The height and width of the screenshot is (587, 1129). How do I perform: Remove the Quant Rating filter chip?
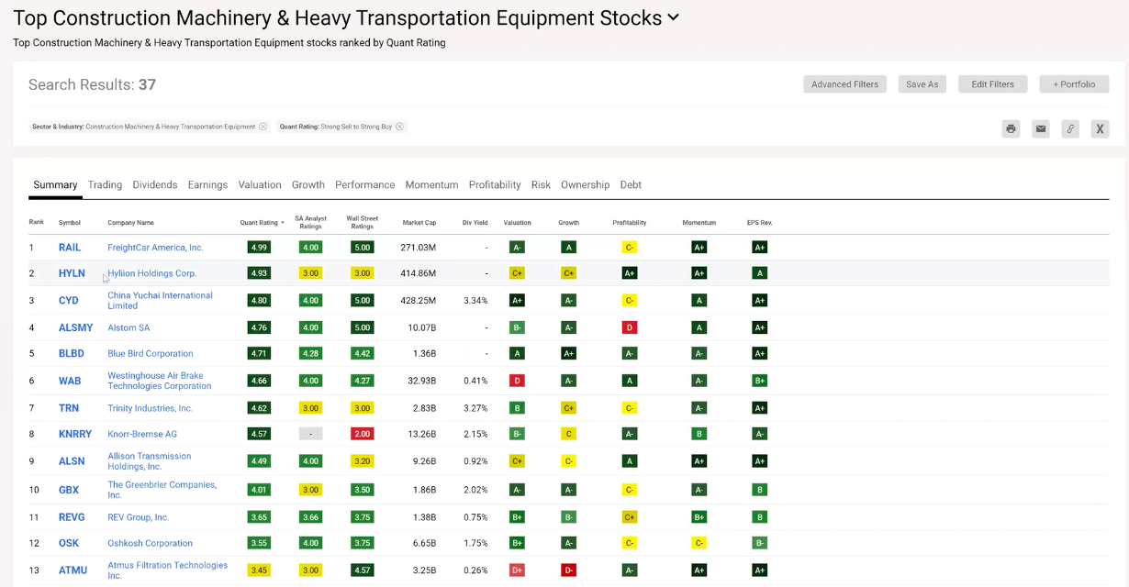(x=399, y=127)
